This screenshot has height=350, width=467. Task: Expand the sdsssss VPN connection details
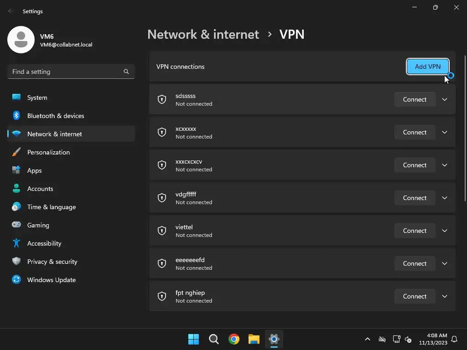445,99
